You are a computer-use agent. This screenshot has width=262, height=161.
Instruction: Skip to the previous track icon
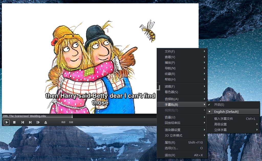(x=23, y=122)
